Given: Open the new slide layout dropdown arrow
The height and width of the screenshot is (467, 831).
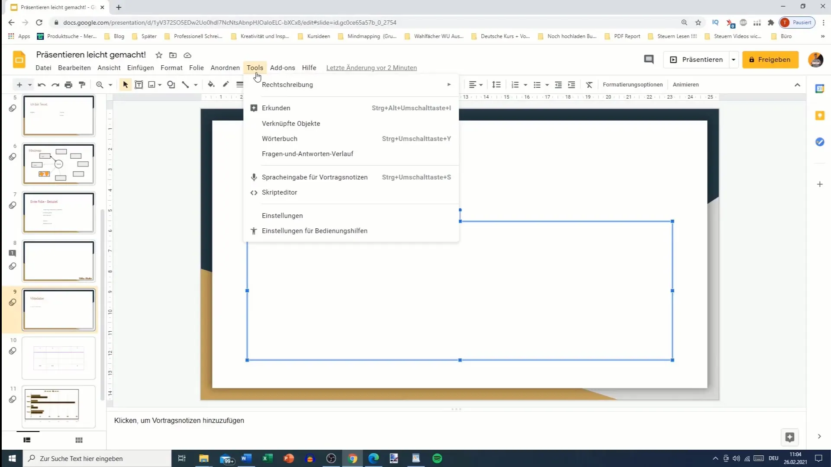Looking at the screenshot, I should [30, 85].
